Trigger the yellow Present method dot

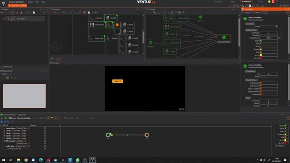(261, 49)
